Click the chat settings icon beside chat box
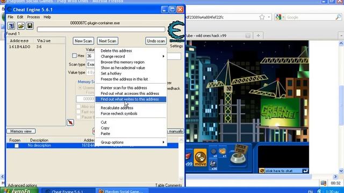The width and height of the screenshot is (344, 193). (262, 170)
